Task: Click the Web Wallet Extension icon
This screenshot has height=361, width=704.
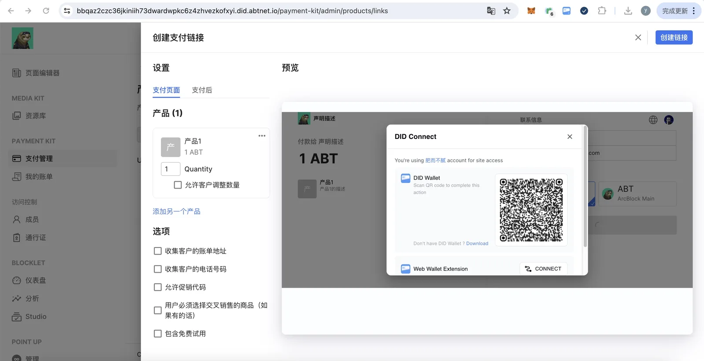Action: [x=406, y=269]
